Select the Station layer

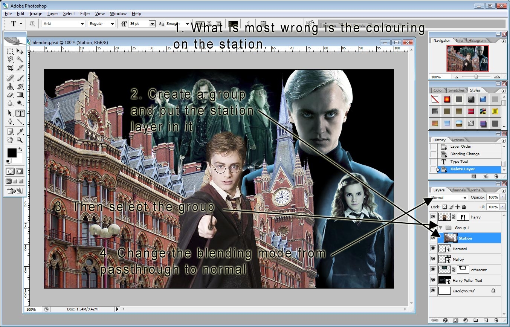click(x=465, y=238)
